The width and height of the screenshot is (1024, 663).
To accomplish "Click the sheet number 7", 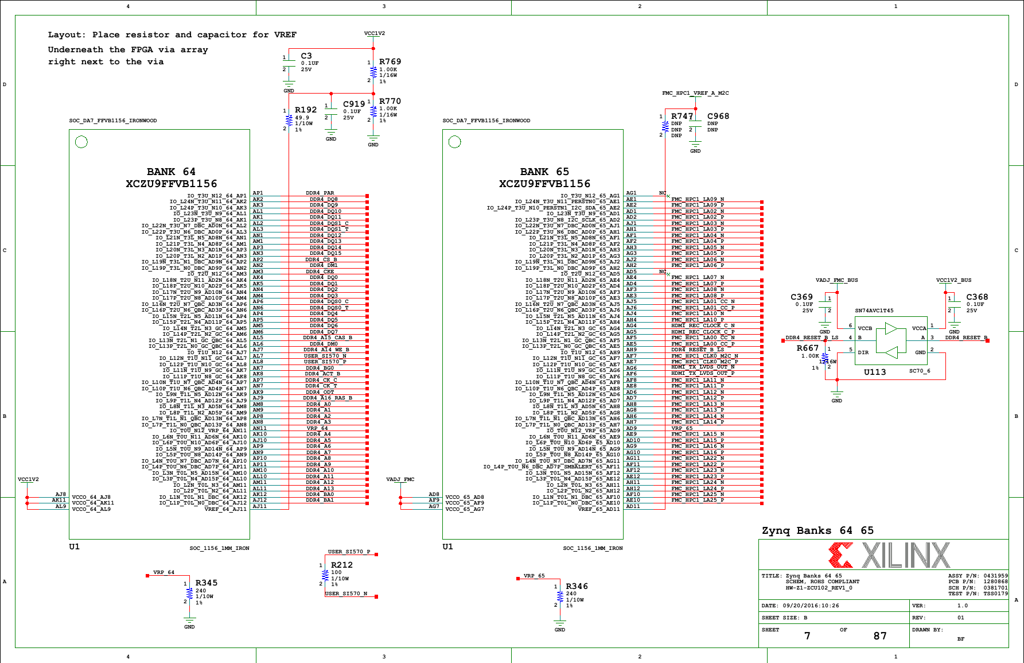I will [x=808, y=636].
